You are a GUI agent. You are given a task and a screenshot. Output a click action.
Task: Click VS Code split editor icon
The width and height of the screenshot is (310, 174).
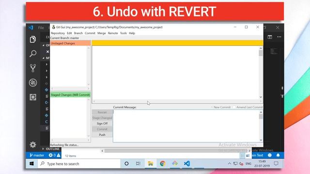[x=270, y=37]
